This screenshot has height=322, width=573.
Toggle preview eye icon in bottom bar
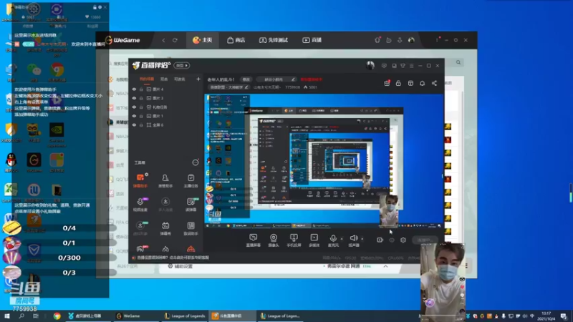click(x=392, y=240)
